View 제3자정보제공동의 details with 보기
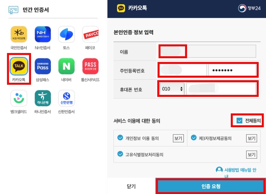Screen dimensions: 266x194 click(x=252, y=138)
